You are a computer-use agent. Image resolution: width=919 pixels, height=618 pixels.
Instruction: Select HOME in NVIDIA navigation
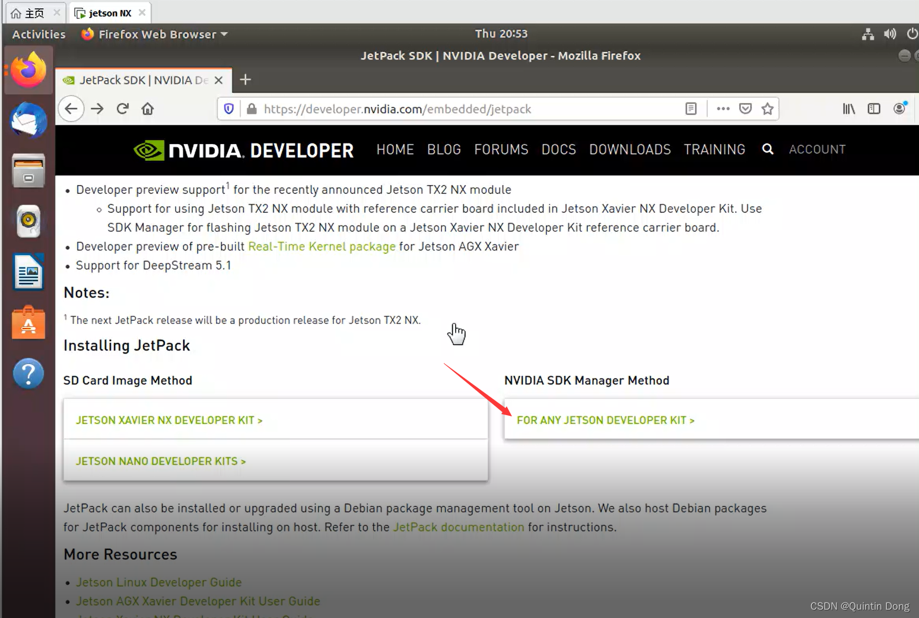pyautogui.click(x=395, y=149)
